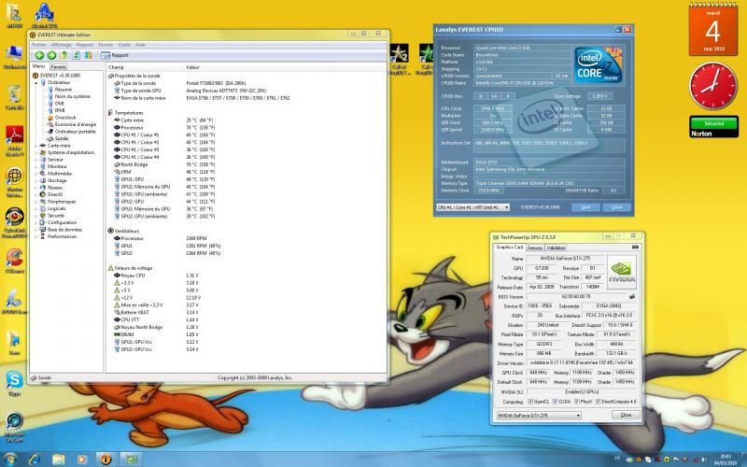Select the Résumé tree item
The image size is (747, 467).
pyautogui.click(x=63, y=89)
